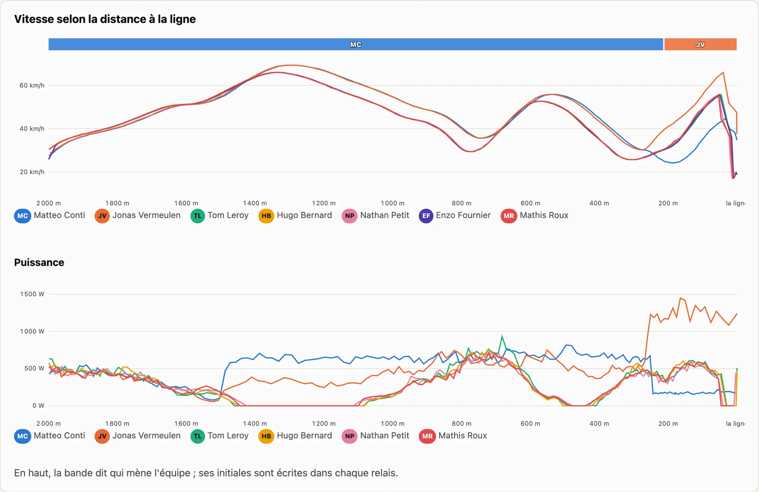
Task: Click the Vitesse selon la distance title
Action: (x=105, y=19)
